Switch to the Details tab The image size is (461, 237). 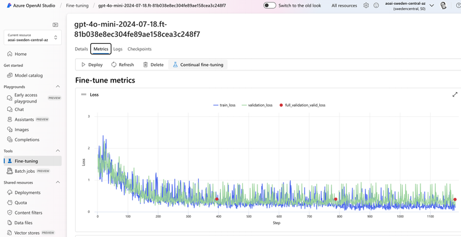click(x=81, y=49)
